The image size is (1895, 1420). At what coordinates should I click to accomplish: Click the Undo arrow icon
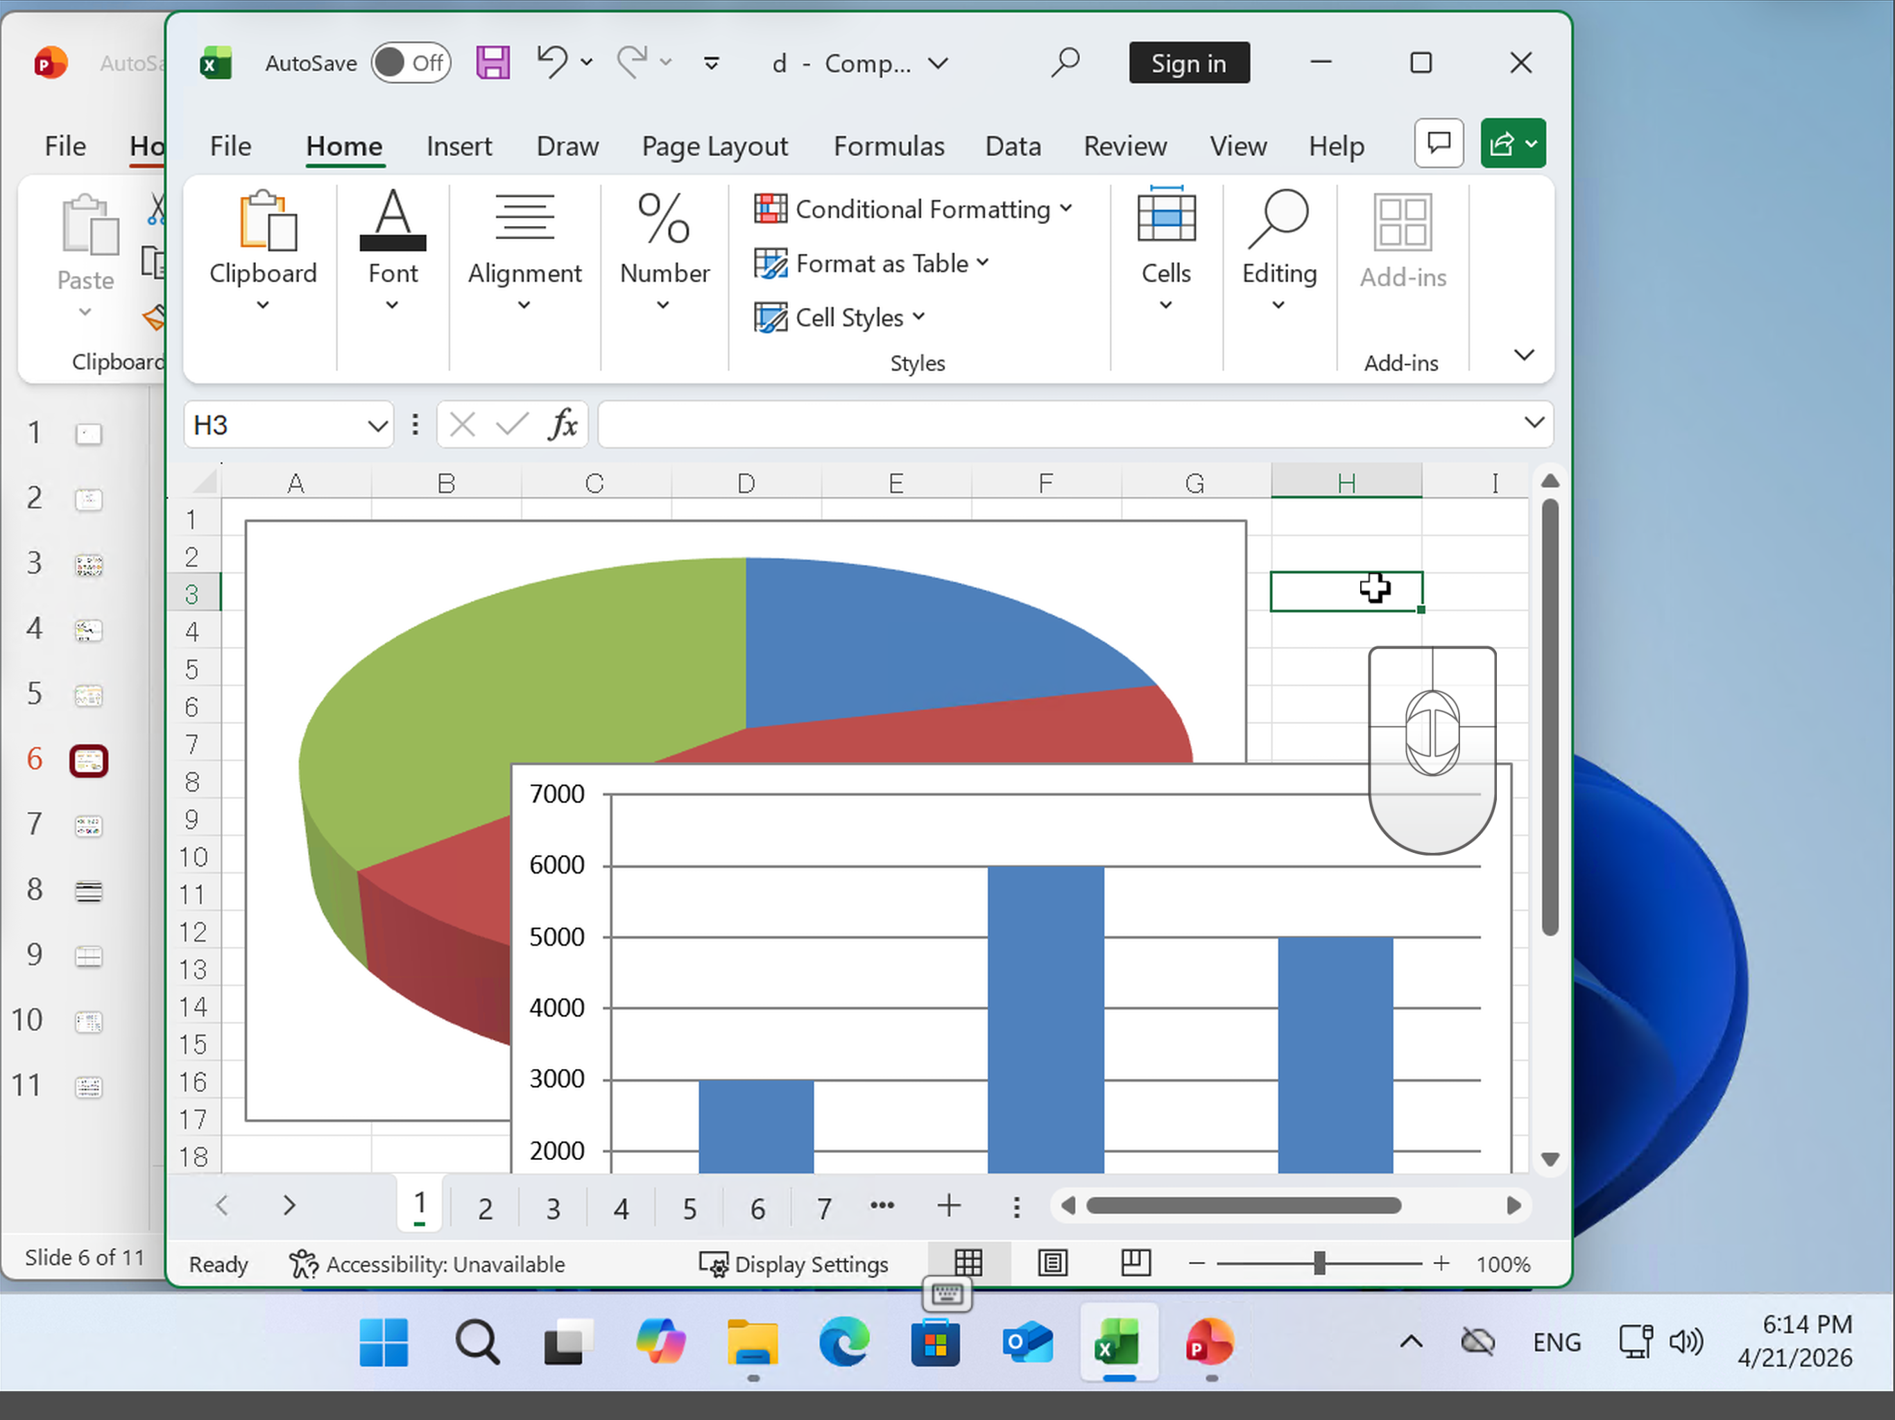tap(553, 62)
